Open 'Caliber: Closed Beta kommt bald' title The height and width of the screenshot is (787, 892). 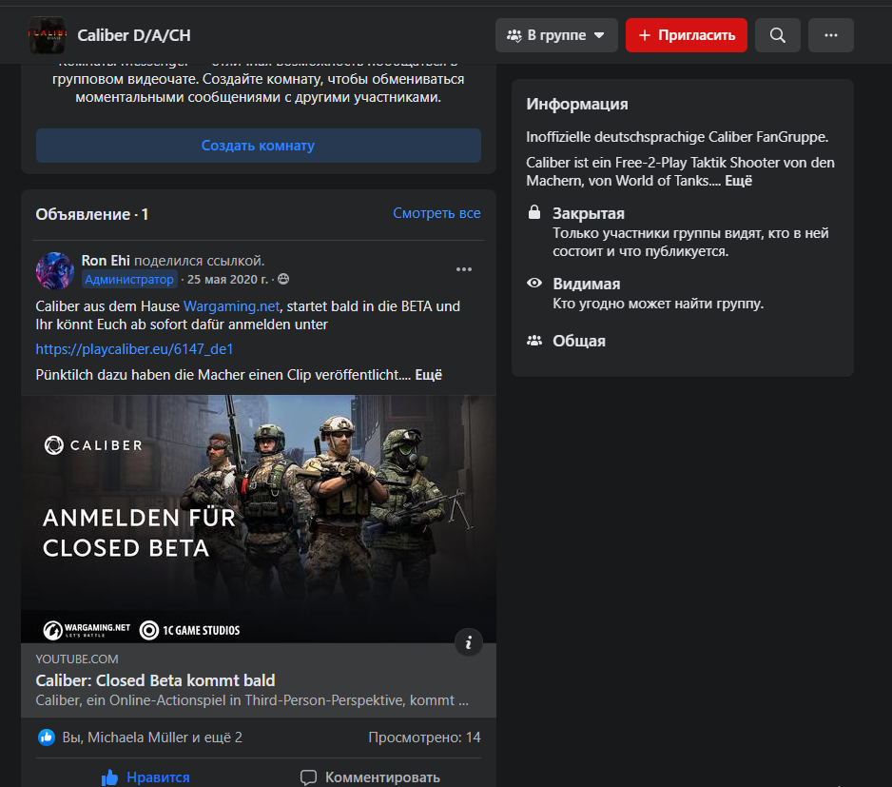pyautogui.click(x=155, y=680)
